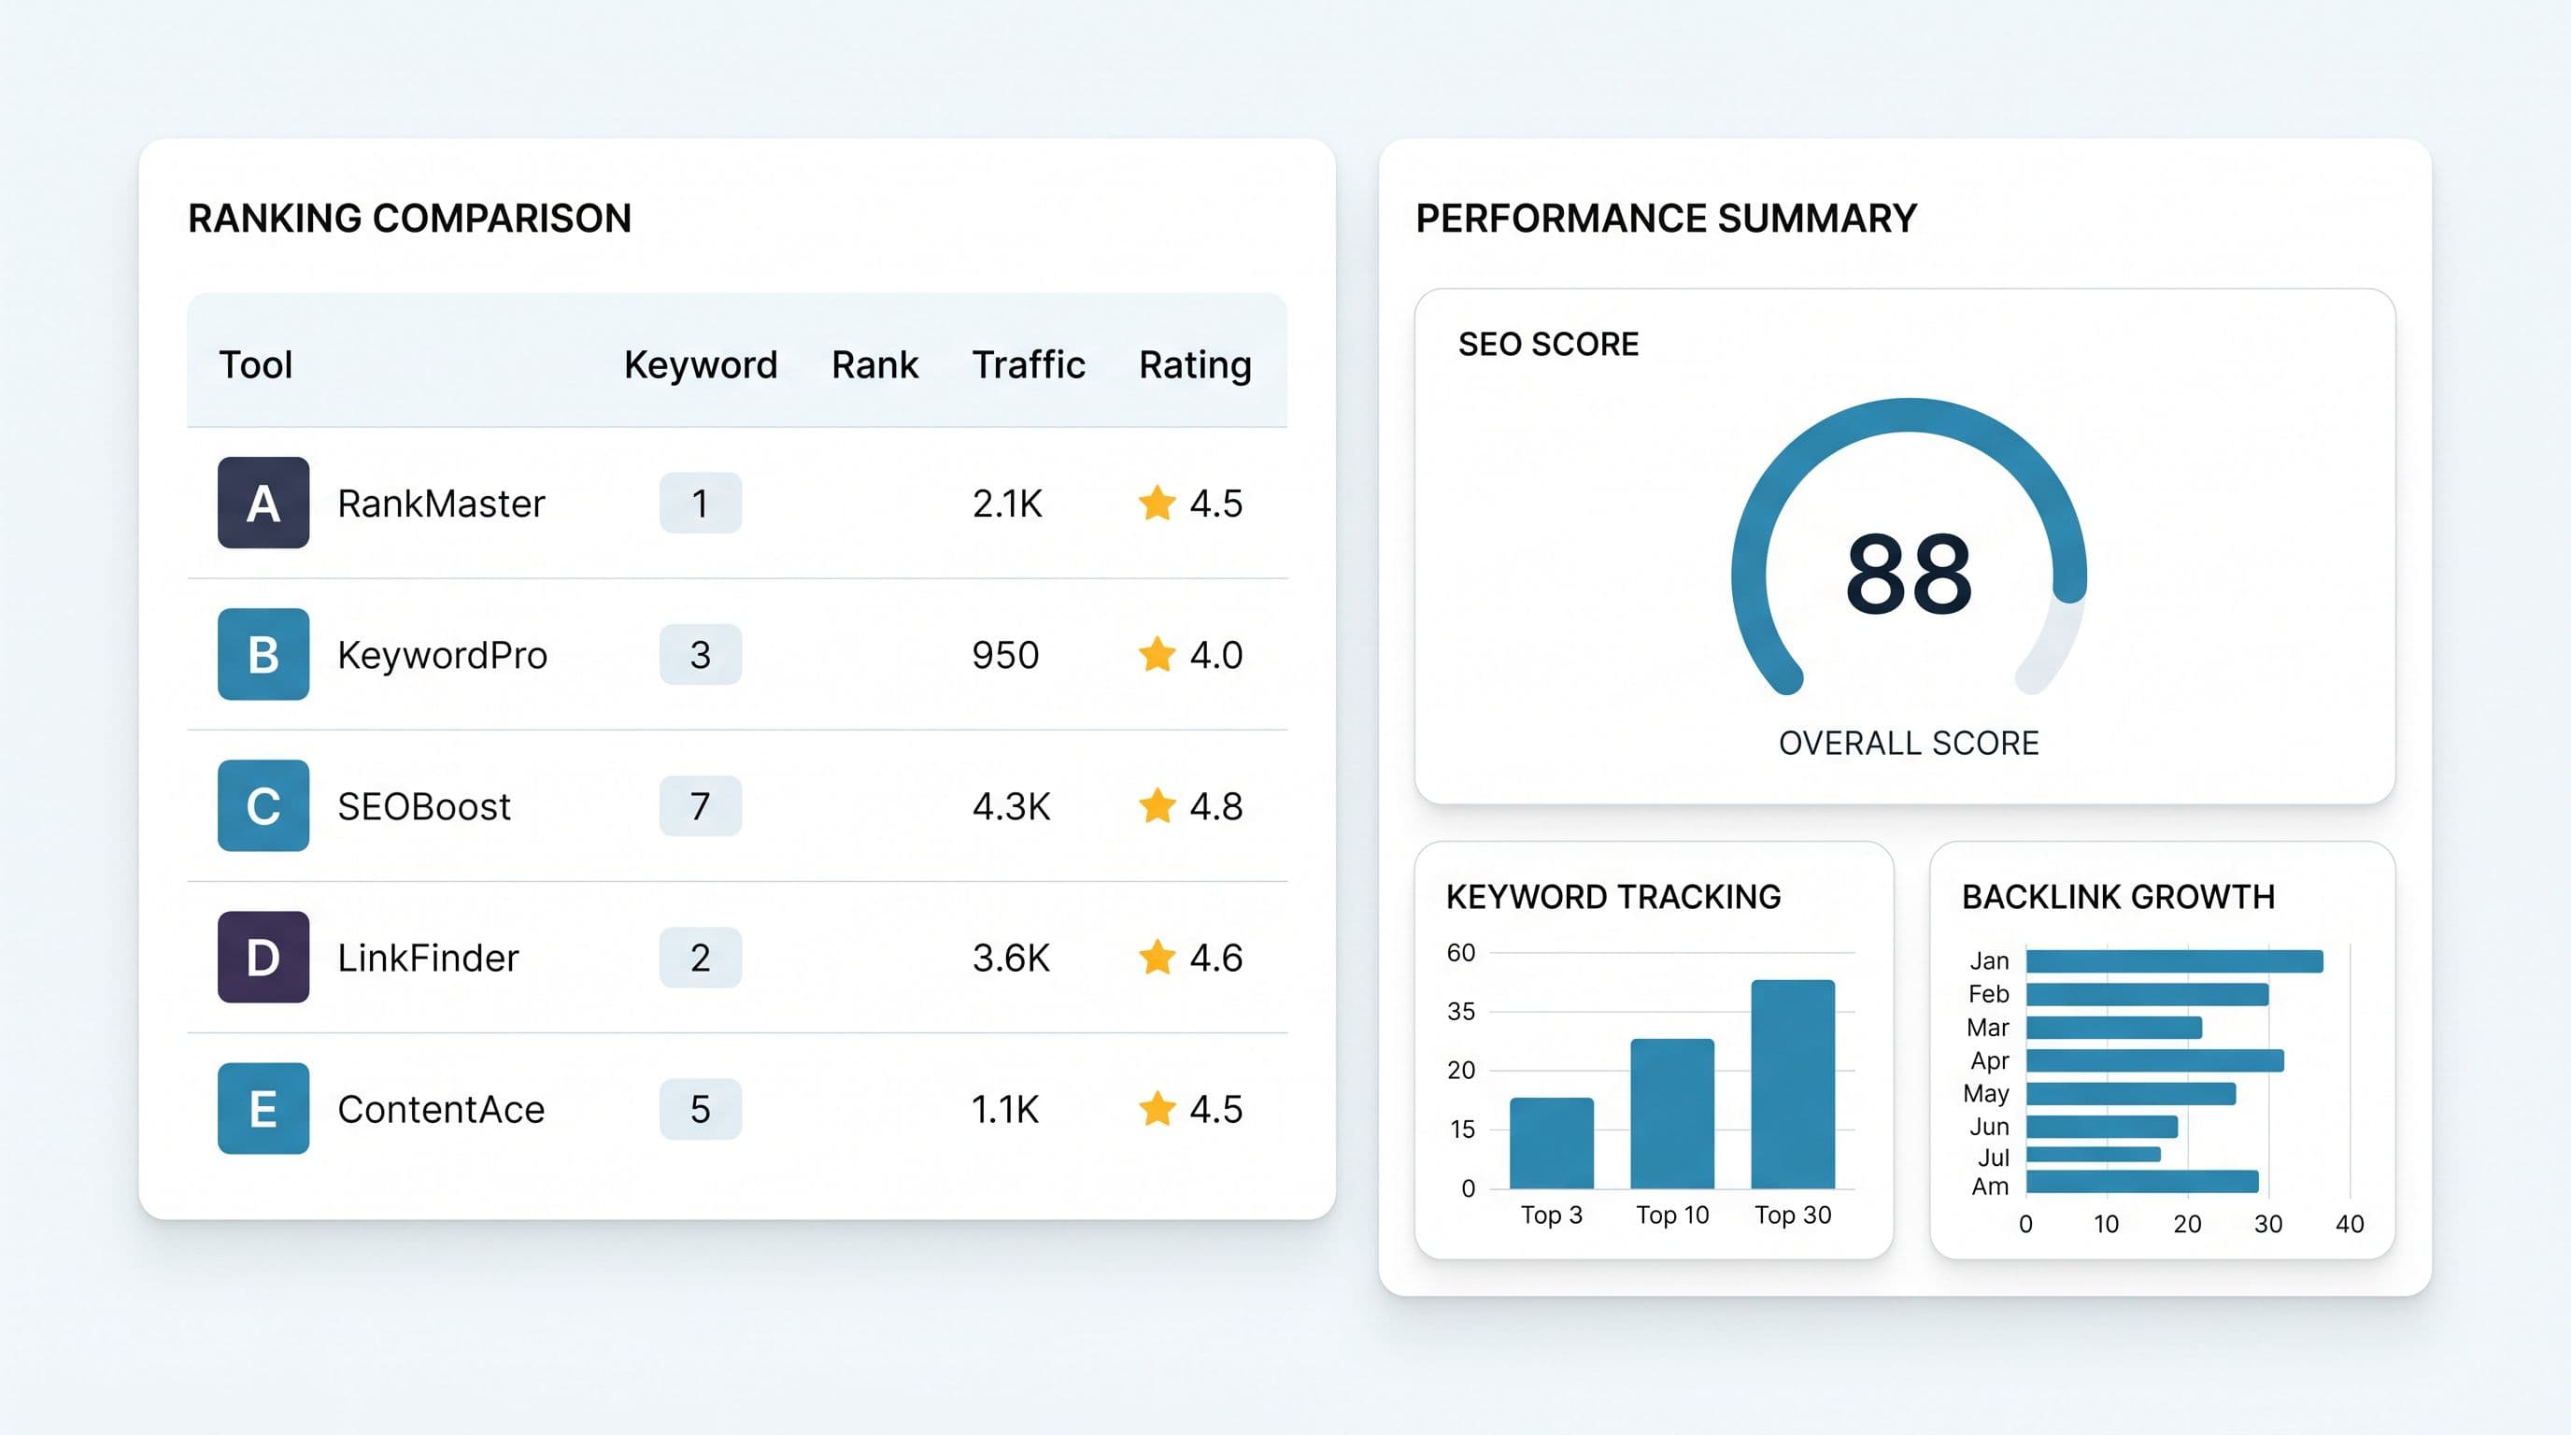Sort by the Rating column header
The height and width of the screenshot is (1435, 2571).
click(1196, 366)
